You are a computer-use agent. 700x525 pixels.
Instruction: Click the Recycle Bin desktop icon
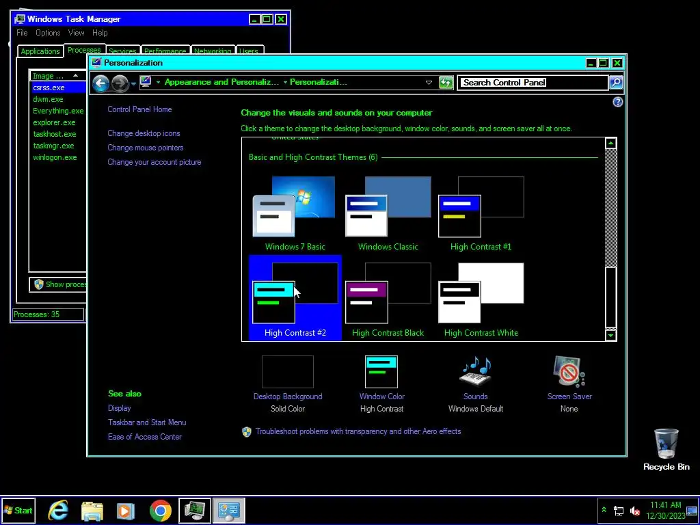click(666, 450)
